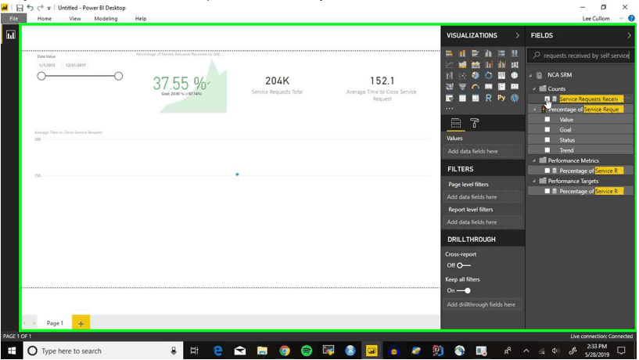Screen dimensions: 639x360
Task: Open the Fields well tab in Visualizations
Action: pos(456,123)
